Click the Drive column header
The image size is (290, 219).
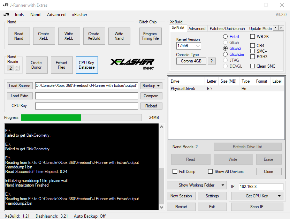coord(186,81)
